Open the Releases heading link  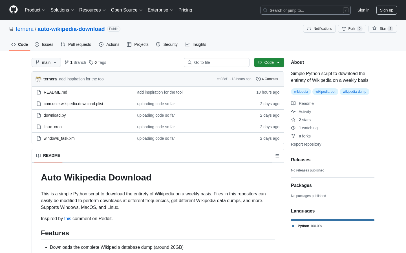pos(301,160)
